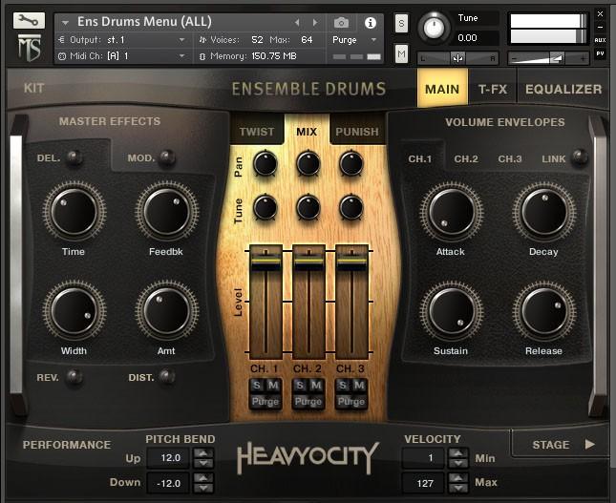616x503 pixels.
Task: Expand the Midi Ch dropdown
Action: coord(182,56)
